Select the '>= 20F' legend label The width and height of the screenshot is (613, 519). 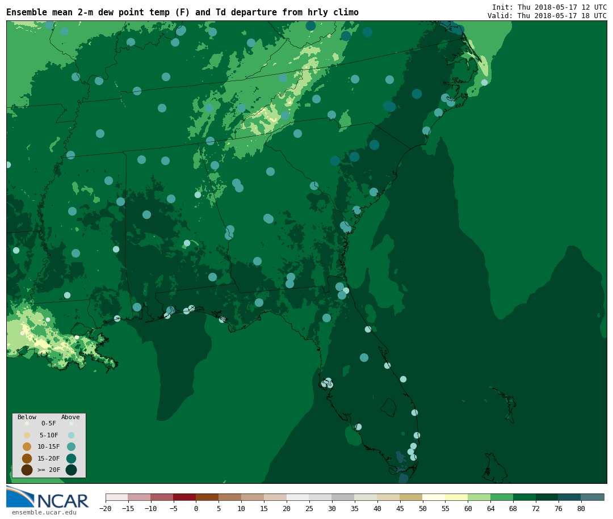tap(49, 470)
